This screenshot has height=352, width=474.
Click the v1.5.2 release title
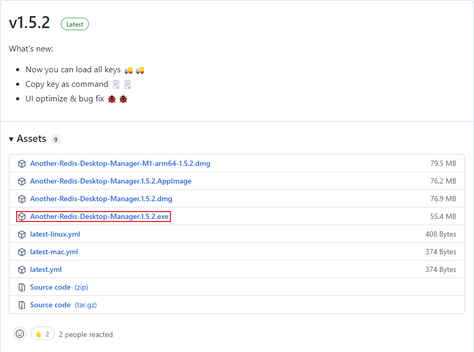(29, 23)
